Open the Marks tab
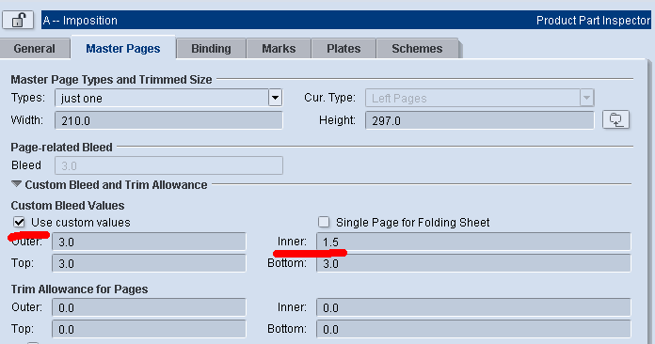Screen dimensions: 655x344 coord(279,49)
